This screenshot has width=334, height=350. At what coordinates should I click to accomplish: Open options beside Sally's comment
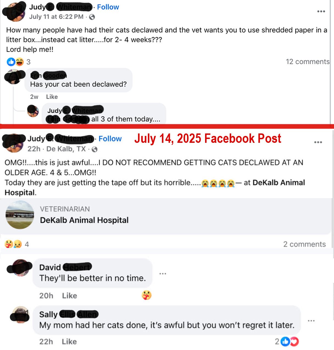(311, 321)
